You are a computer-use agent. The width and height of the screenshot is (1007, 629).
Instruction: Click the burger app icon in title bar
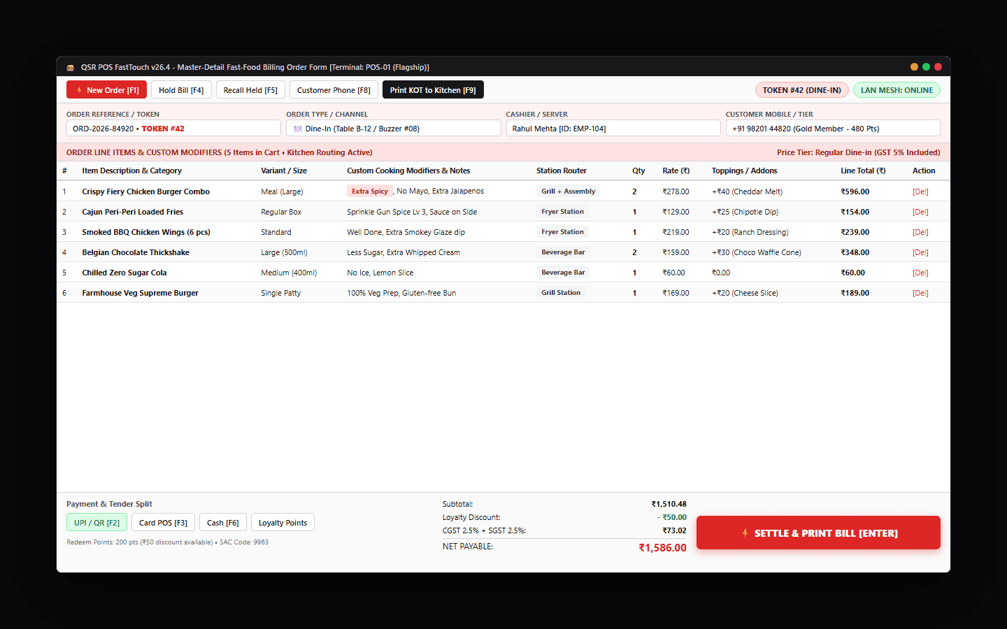[x=70, y=68]
